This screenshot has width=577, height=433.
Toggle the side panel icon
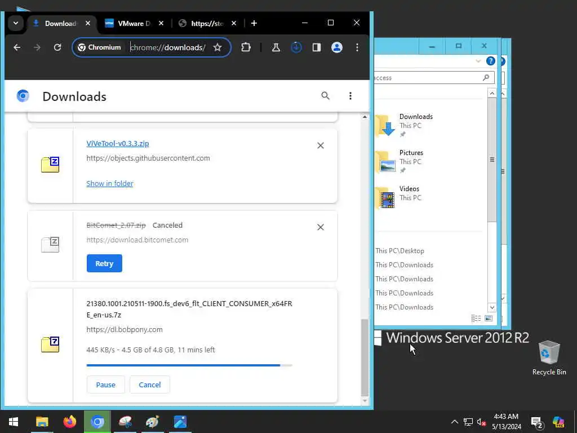[317, 47]
